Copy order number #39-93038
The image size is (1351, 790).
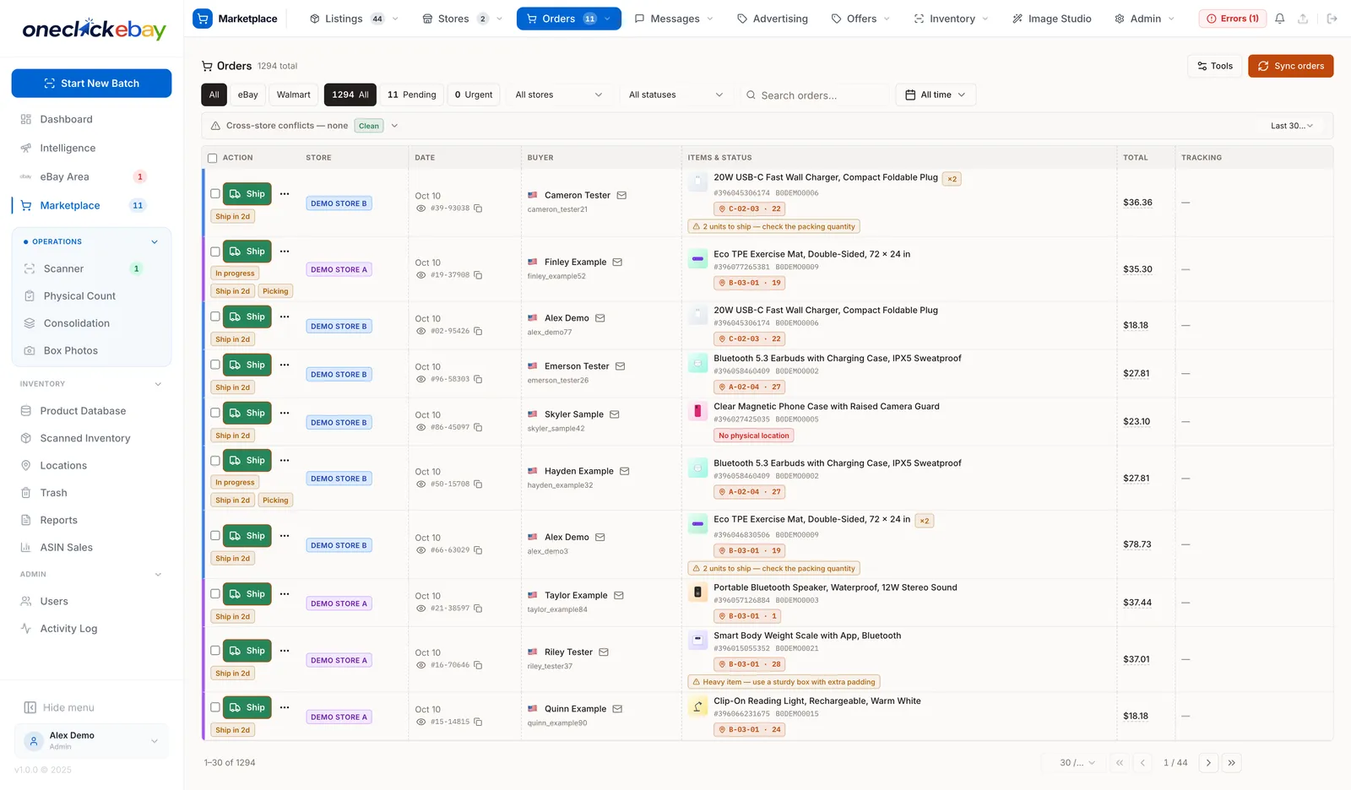tap(478, 208)
